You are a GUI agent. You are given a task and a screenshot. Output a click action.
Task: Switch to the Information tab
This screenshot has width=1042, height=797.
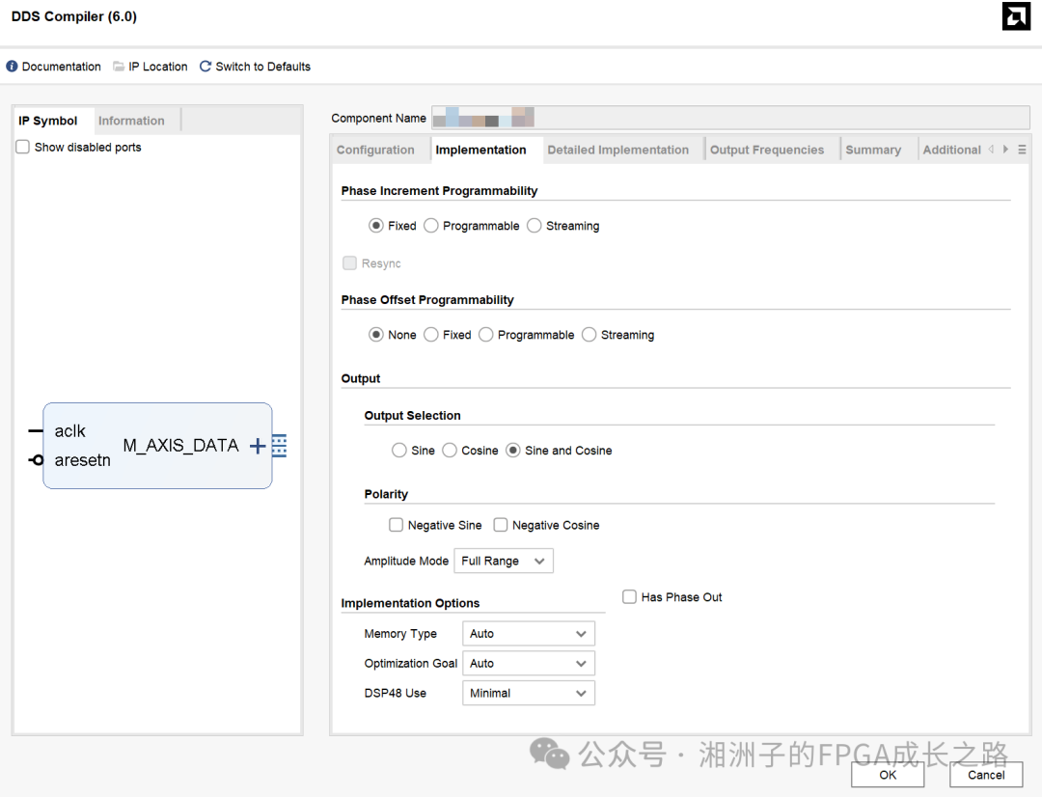pyautogui.click(x=131, y=121)
